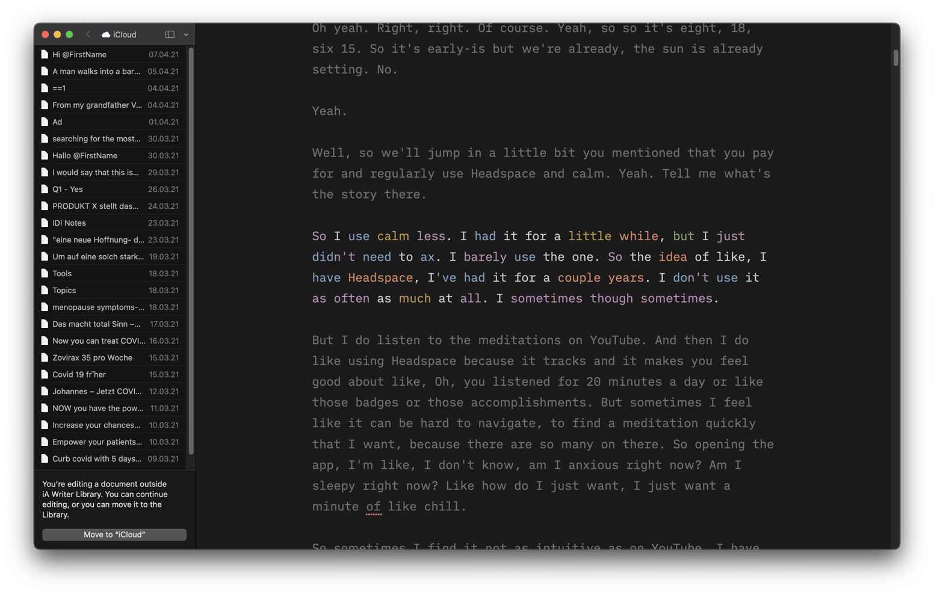Viewport: 934px width, 594px height.
Task: Click the date "07.04.21" in file list
Action: pyautogui.click(x=164, y=54)
